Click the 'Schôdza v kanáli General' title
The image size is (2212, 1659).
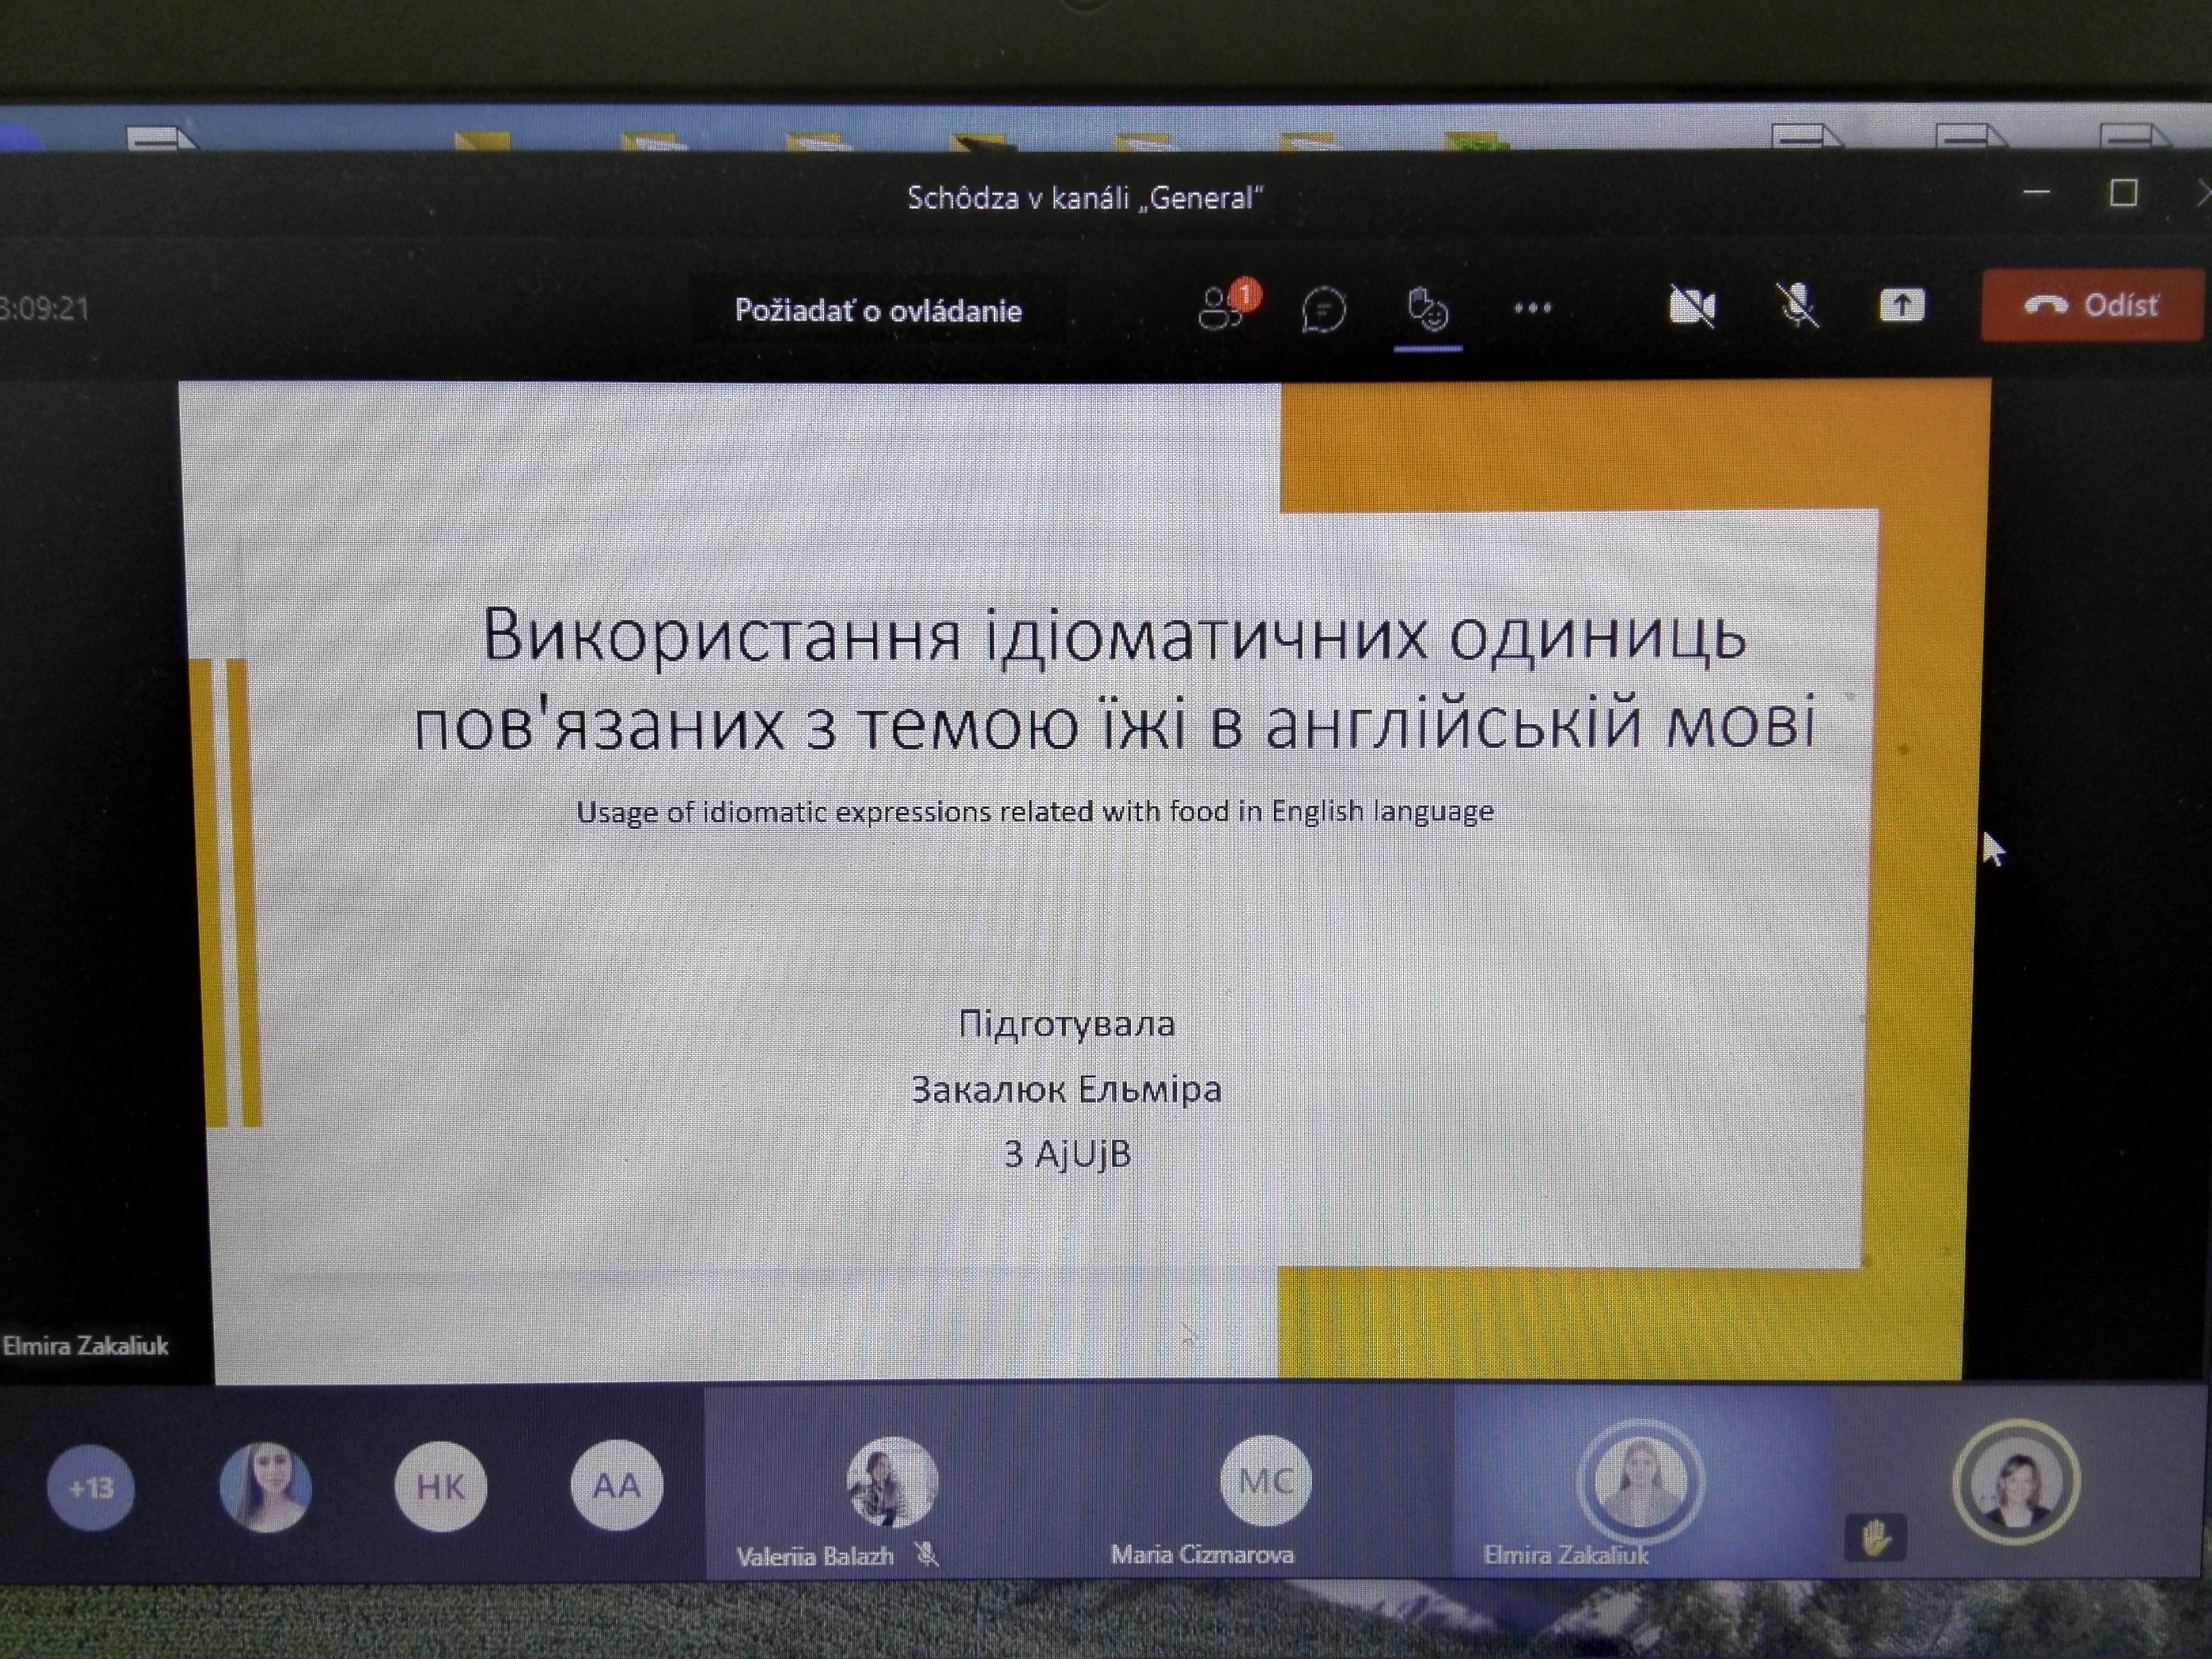point(1085,198)
